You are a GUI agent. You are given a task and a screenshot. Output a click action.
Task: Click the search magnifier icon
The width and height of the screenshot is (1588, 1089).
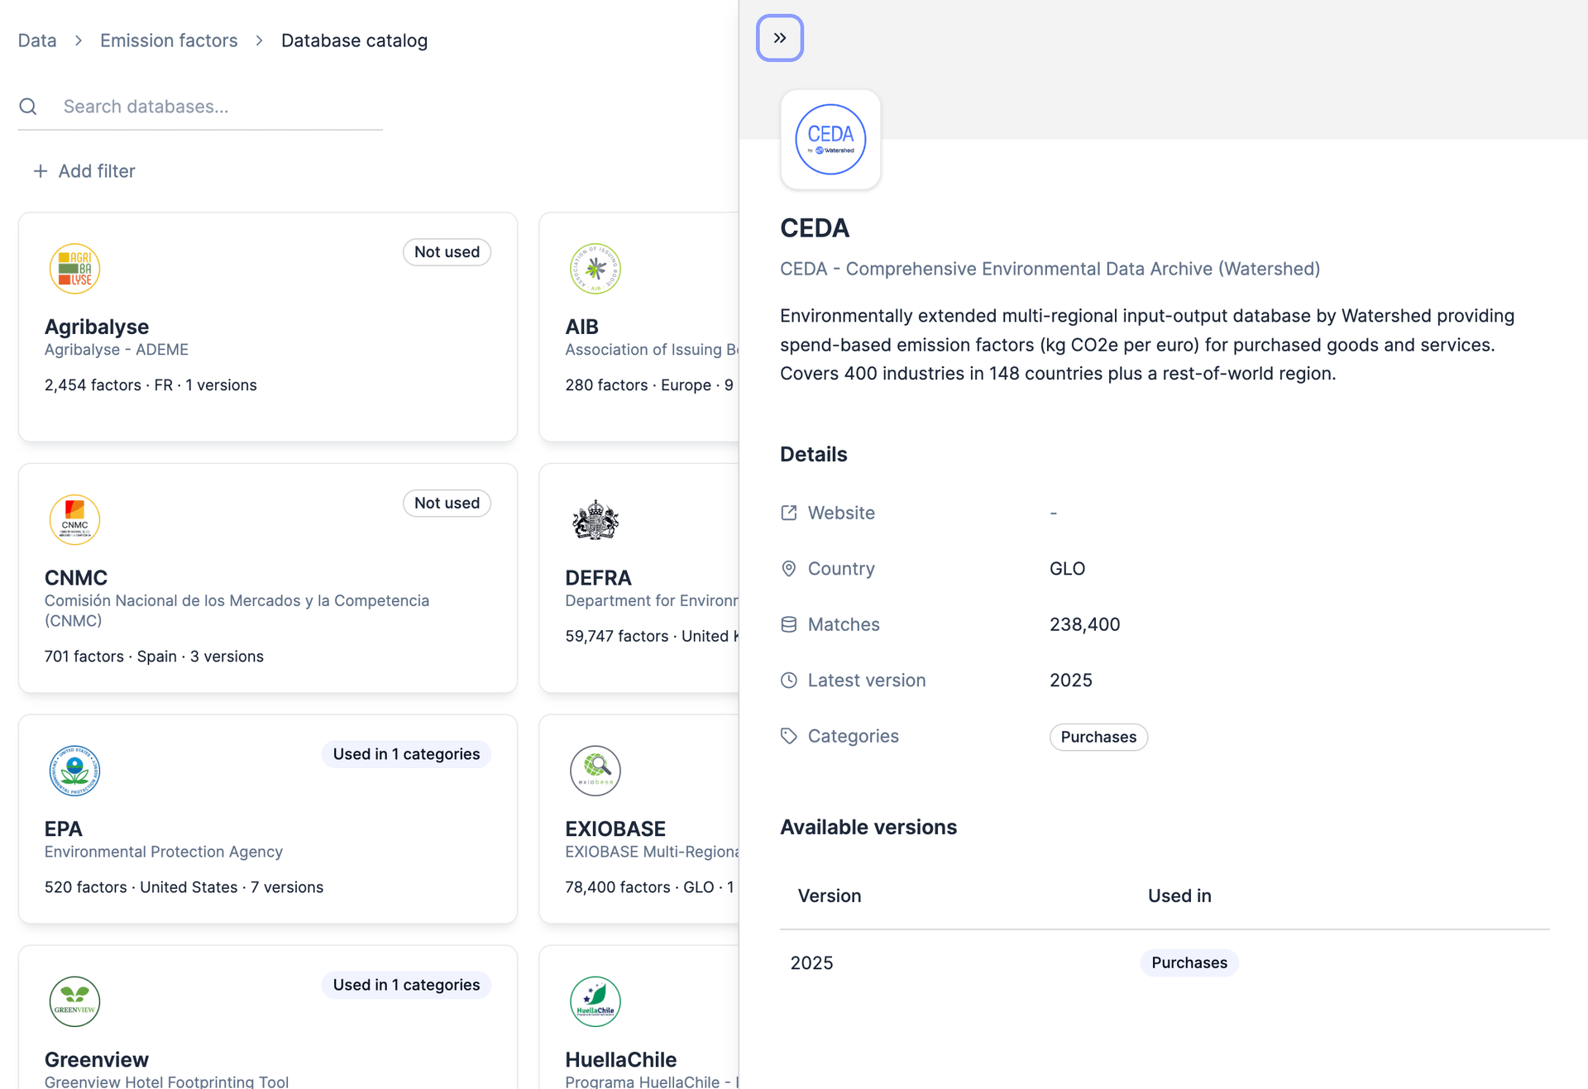point(28,107)
